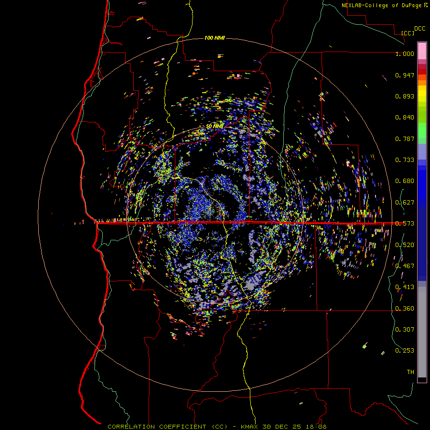This screenshot has width=430, height=430.
Task: Pick the bright green band on the color scale
Action: point(422,130)
